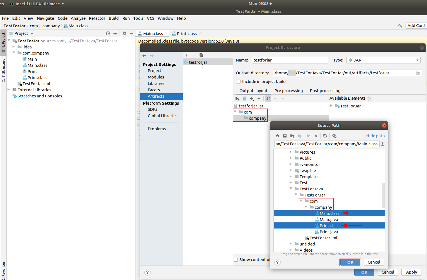Open IntelliJ IDEA Ultimate app menu in top bar
The image size is (427, 280).
37,4
